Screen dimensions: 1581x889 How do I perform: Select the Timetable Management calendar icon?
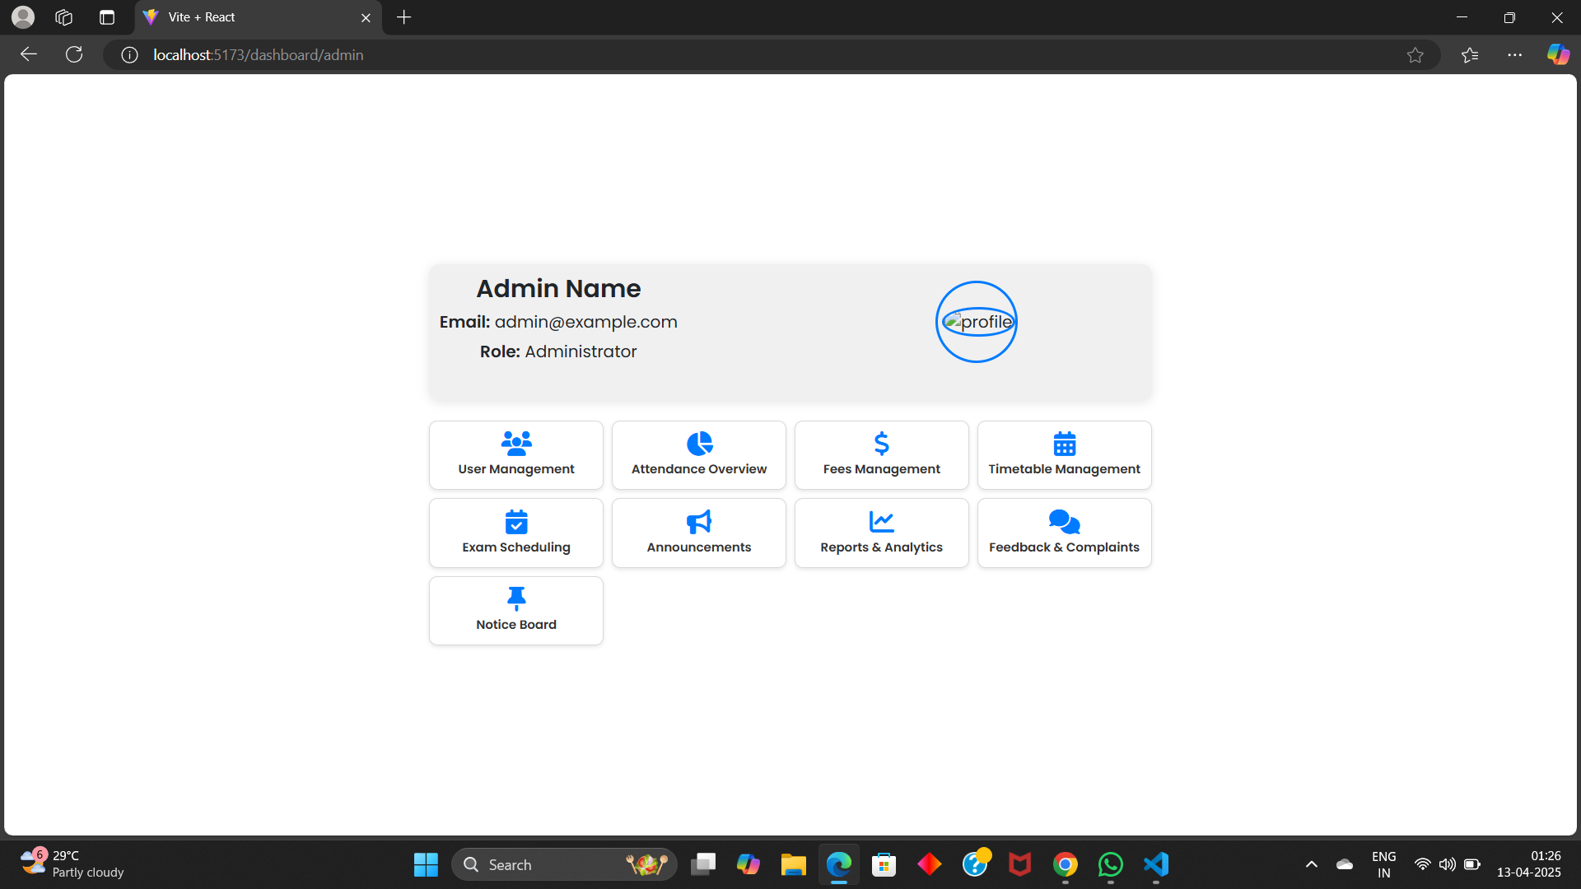click(1064, 444)
